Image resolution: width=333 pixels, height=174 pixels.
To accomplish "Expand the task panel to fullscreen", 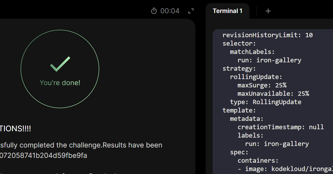I will coord(191,11).
